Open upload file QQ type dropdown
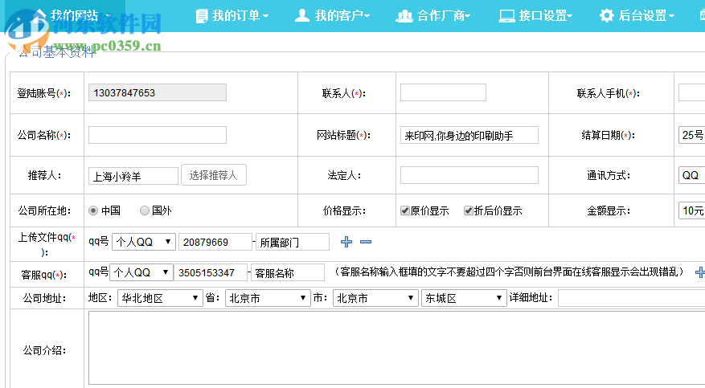The width and height of the screenshot is (705, 388). pyautogui.click(x=143, y=242)
